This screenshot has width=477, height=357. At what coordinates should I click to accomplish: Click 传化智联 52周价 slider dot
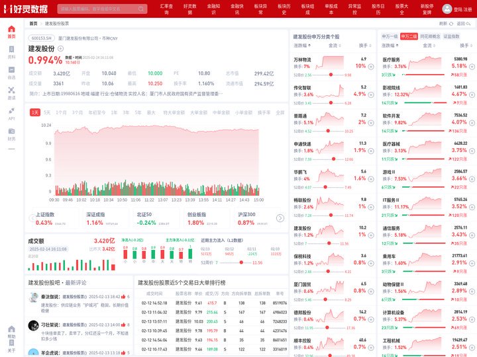(x=331, y=103)
